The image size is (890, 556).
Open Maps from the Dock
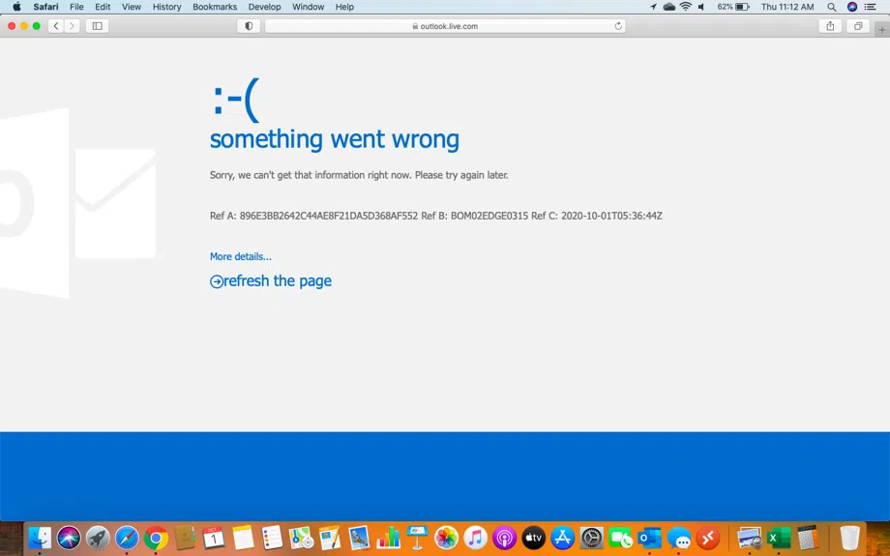pyautogui.click(x=301, y=538)
